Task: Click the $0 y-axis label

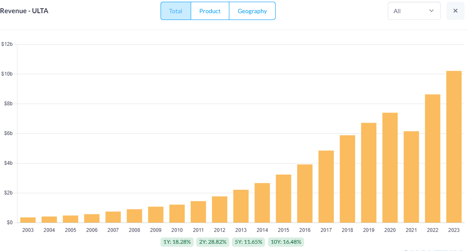Action: point(10,223)
